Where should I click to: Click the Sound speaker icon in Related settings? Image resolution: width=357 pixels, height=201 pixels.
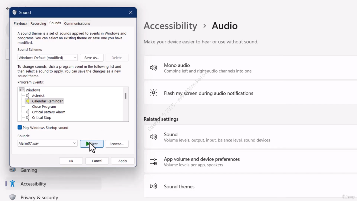[153, 137]
